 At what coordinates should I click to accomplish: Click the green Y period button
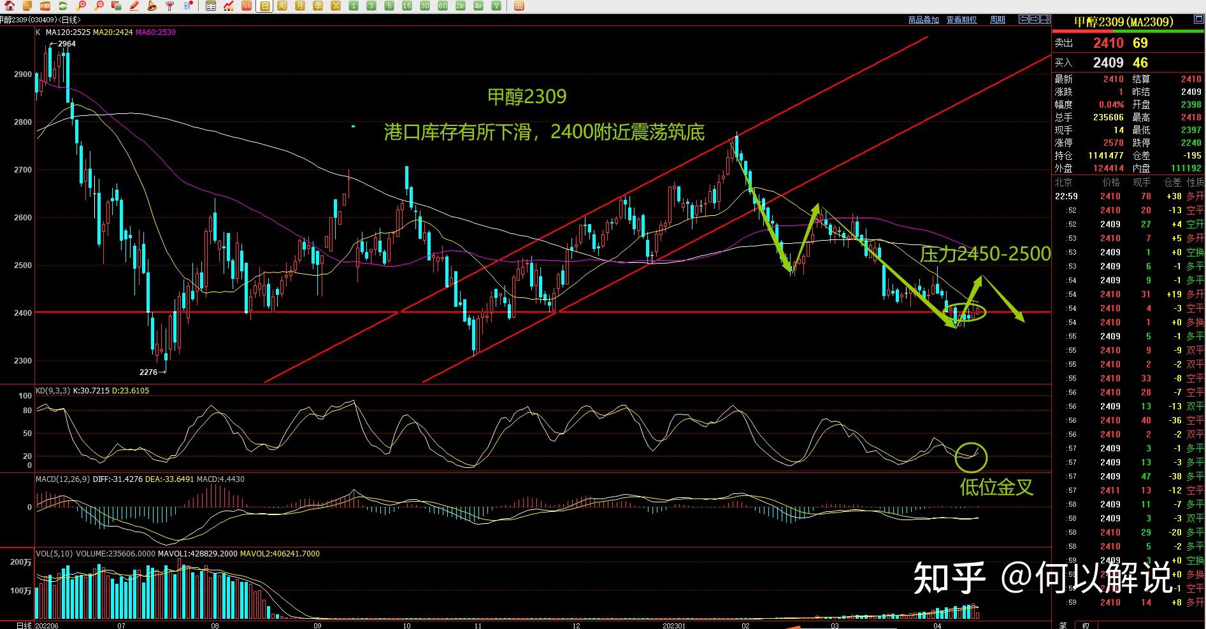496,6
